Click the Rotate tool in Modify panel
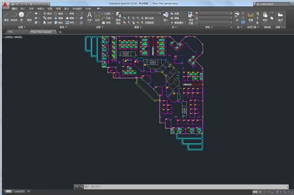Screen dimensions: 294x195 point(59,13)
